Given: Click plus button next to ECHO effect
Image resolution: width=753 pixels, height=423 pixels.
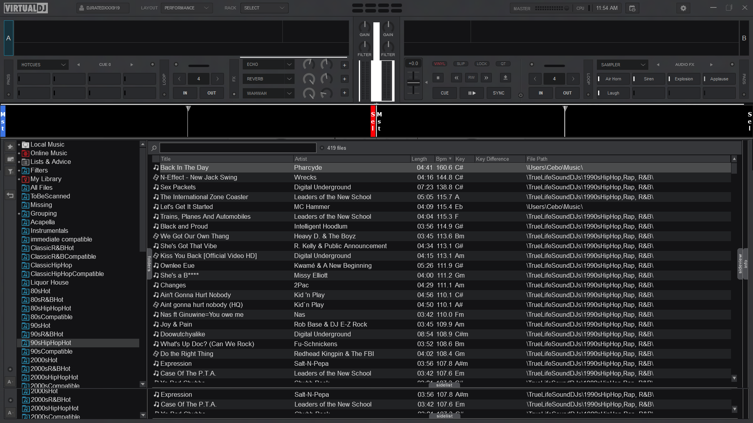Looking at the screenshot, I should point(344,65).
